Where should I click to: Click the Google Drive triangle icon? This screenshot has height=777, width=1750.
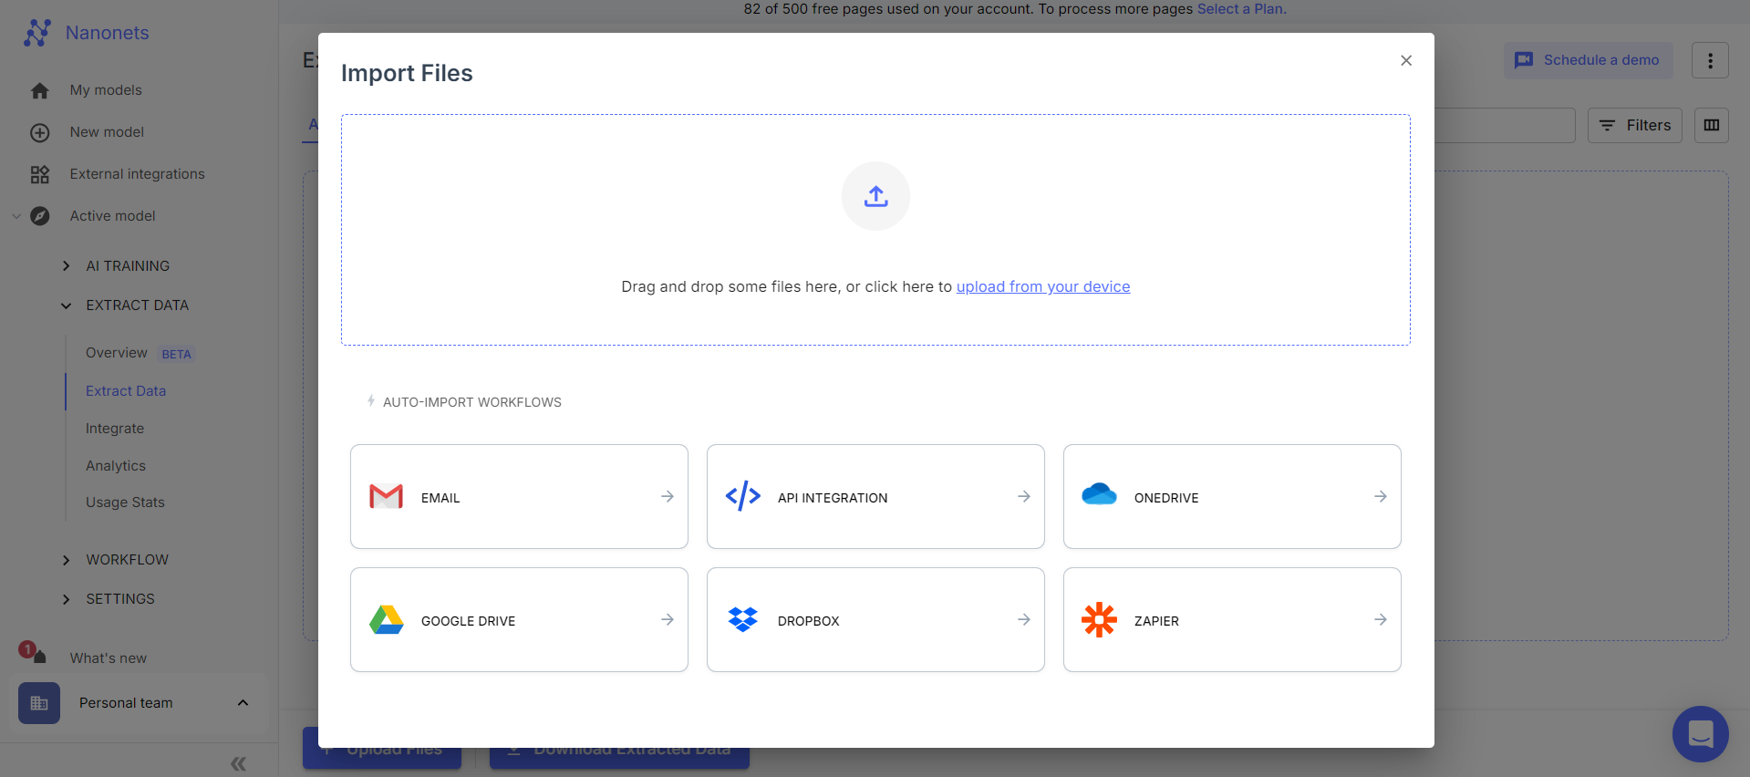[387, 620]
